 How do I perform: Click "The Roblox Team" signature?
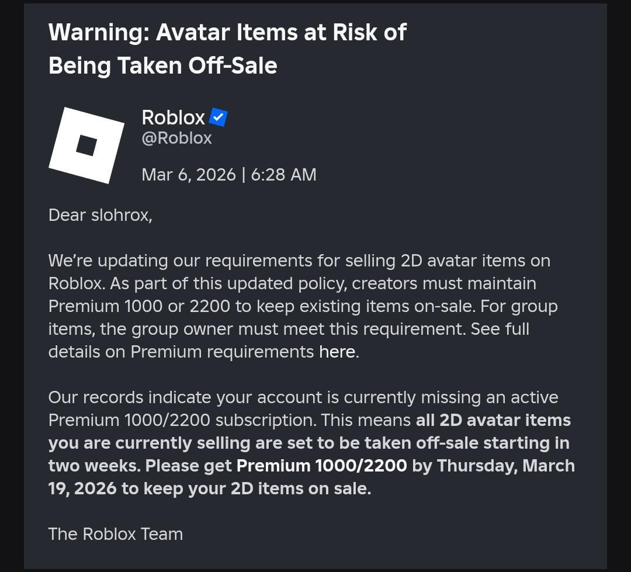(x=116, y=534)
